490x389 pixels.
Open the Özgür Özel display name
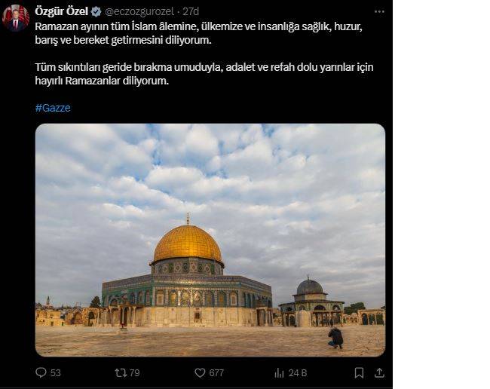click(x=62, y=11)
